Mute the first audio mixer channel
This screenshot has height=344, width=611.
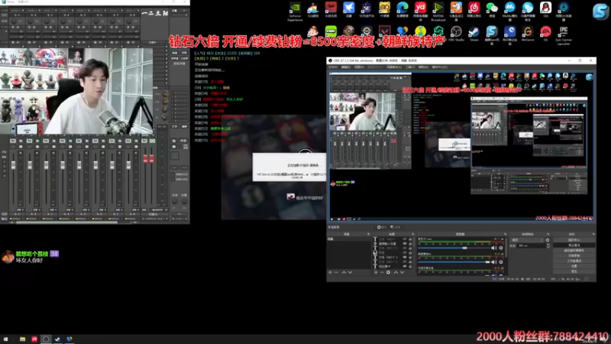coord(493,248)
